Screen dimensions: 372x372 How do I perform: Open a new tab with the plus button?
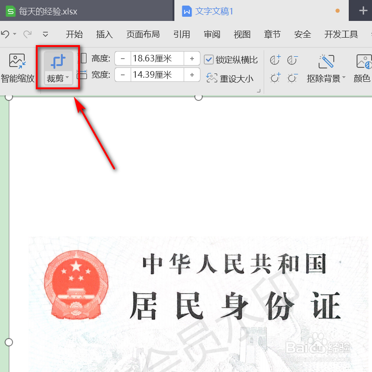pyautogui.click(x=363, y=11)
